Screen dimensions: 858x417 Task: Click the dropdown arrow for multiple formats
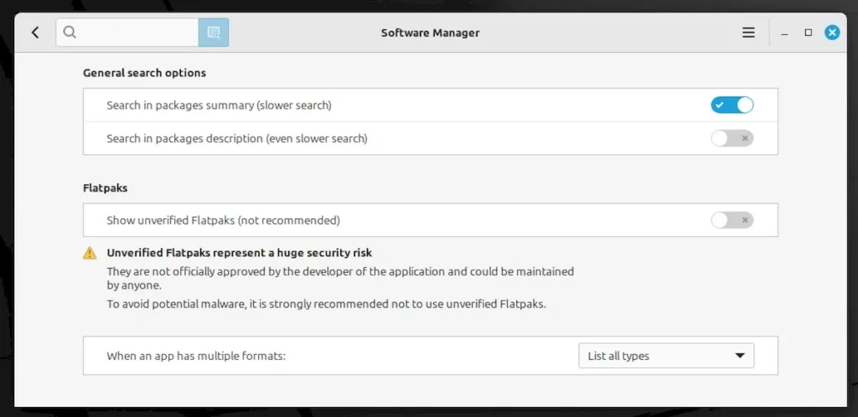pyautogui.click(x=740, y=356)
